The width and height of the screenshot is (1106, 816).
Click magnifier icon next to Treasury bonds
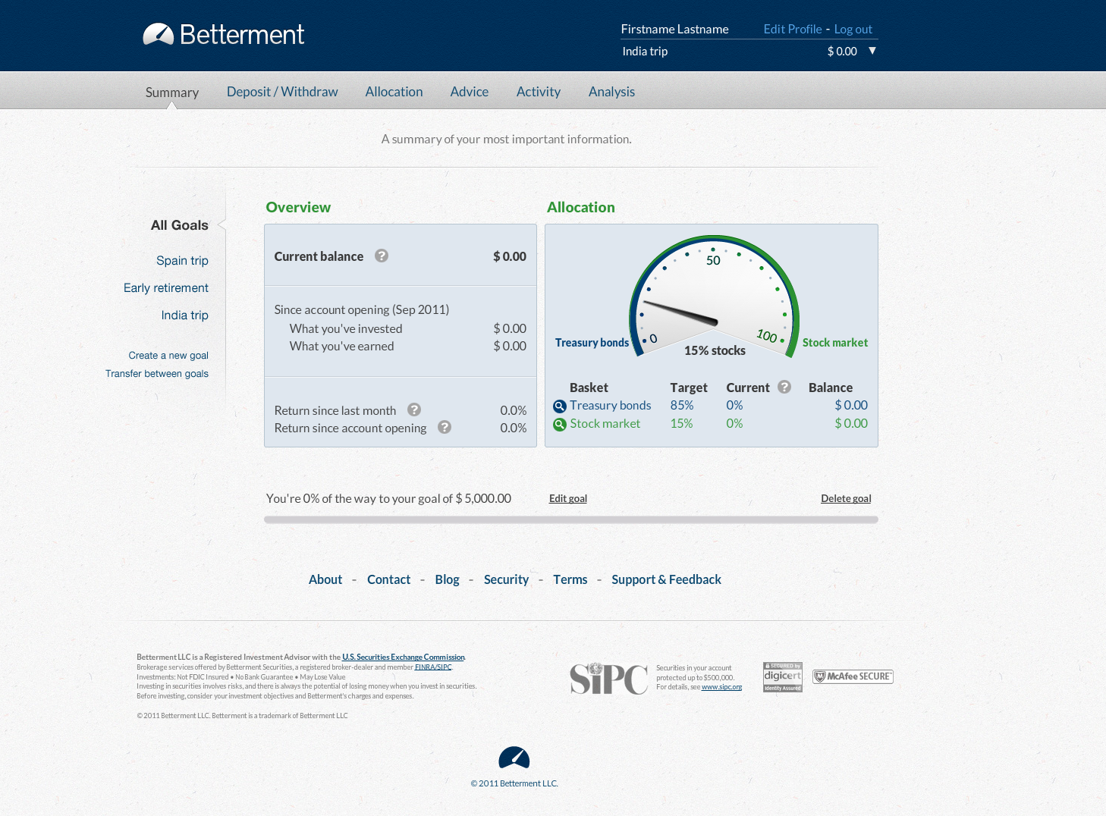(560, 406)
